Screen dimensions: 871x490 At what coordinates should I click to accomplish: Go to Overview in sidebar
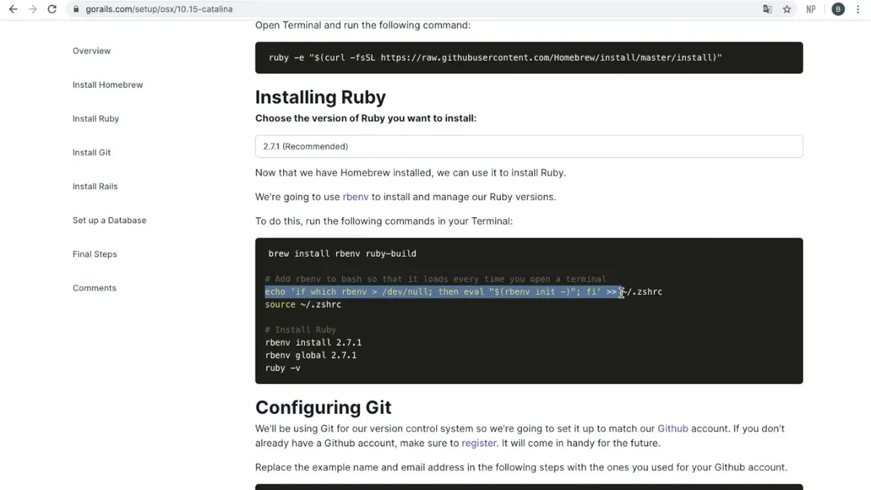coord(91,51)
